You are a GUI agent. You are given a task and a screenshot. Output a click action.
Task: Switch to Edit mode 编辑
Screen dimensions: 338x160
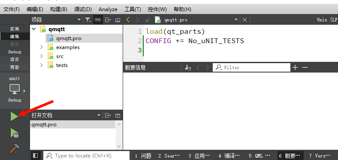(x=15, y=36)
